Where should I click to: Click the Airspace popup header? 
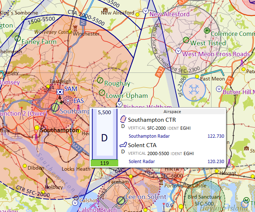(x=172, y=112)
